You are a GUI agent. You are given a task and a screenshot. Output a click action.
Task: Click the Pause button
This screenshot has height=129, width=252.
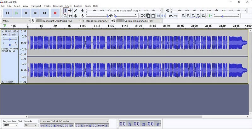click(x=7, y=13)
